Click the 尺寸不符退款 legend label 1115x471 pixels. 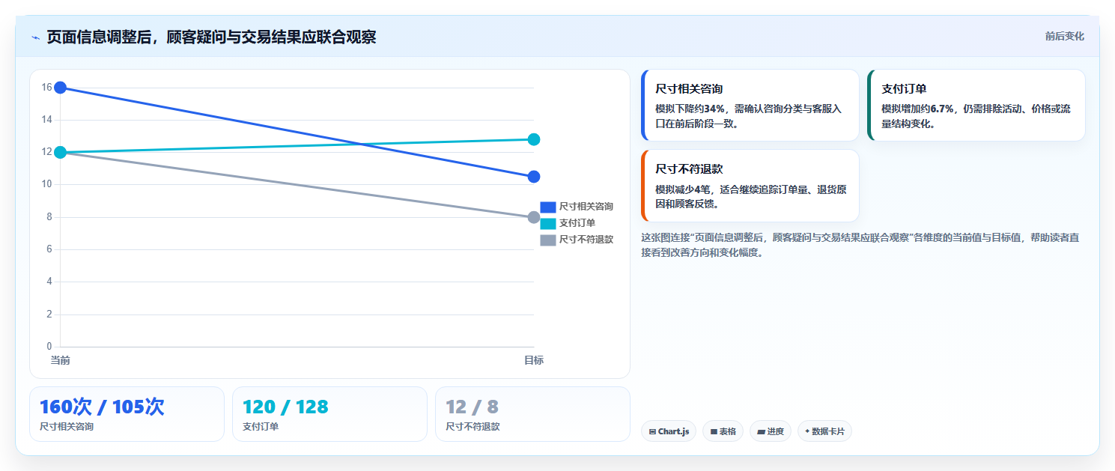[x=586, y=240]
